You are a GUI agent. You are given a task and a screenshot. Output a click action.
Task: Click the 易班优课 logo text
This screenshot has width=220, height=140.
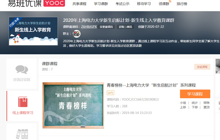[x=25, y=3]
